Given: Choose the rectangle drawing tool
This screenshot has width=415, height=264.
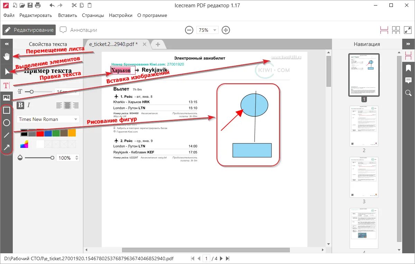Looking at the screenshot, I should coord(6,110).
